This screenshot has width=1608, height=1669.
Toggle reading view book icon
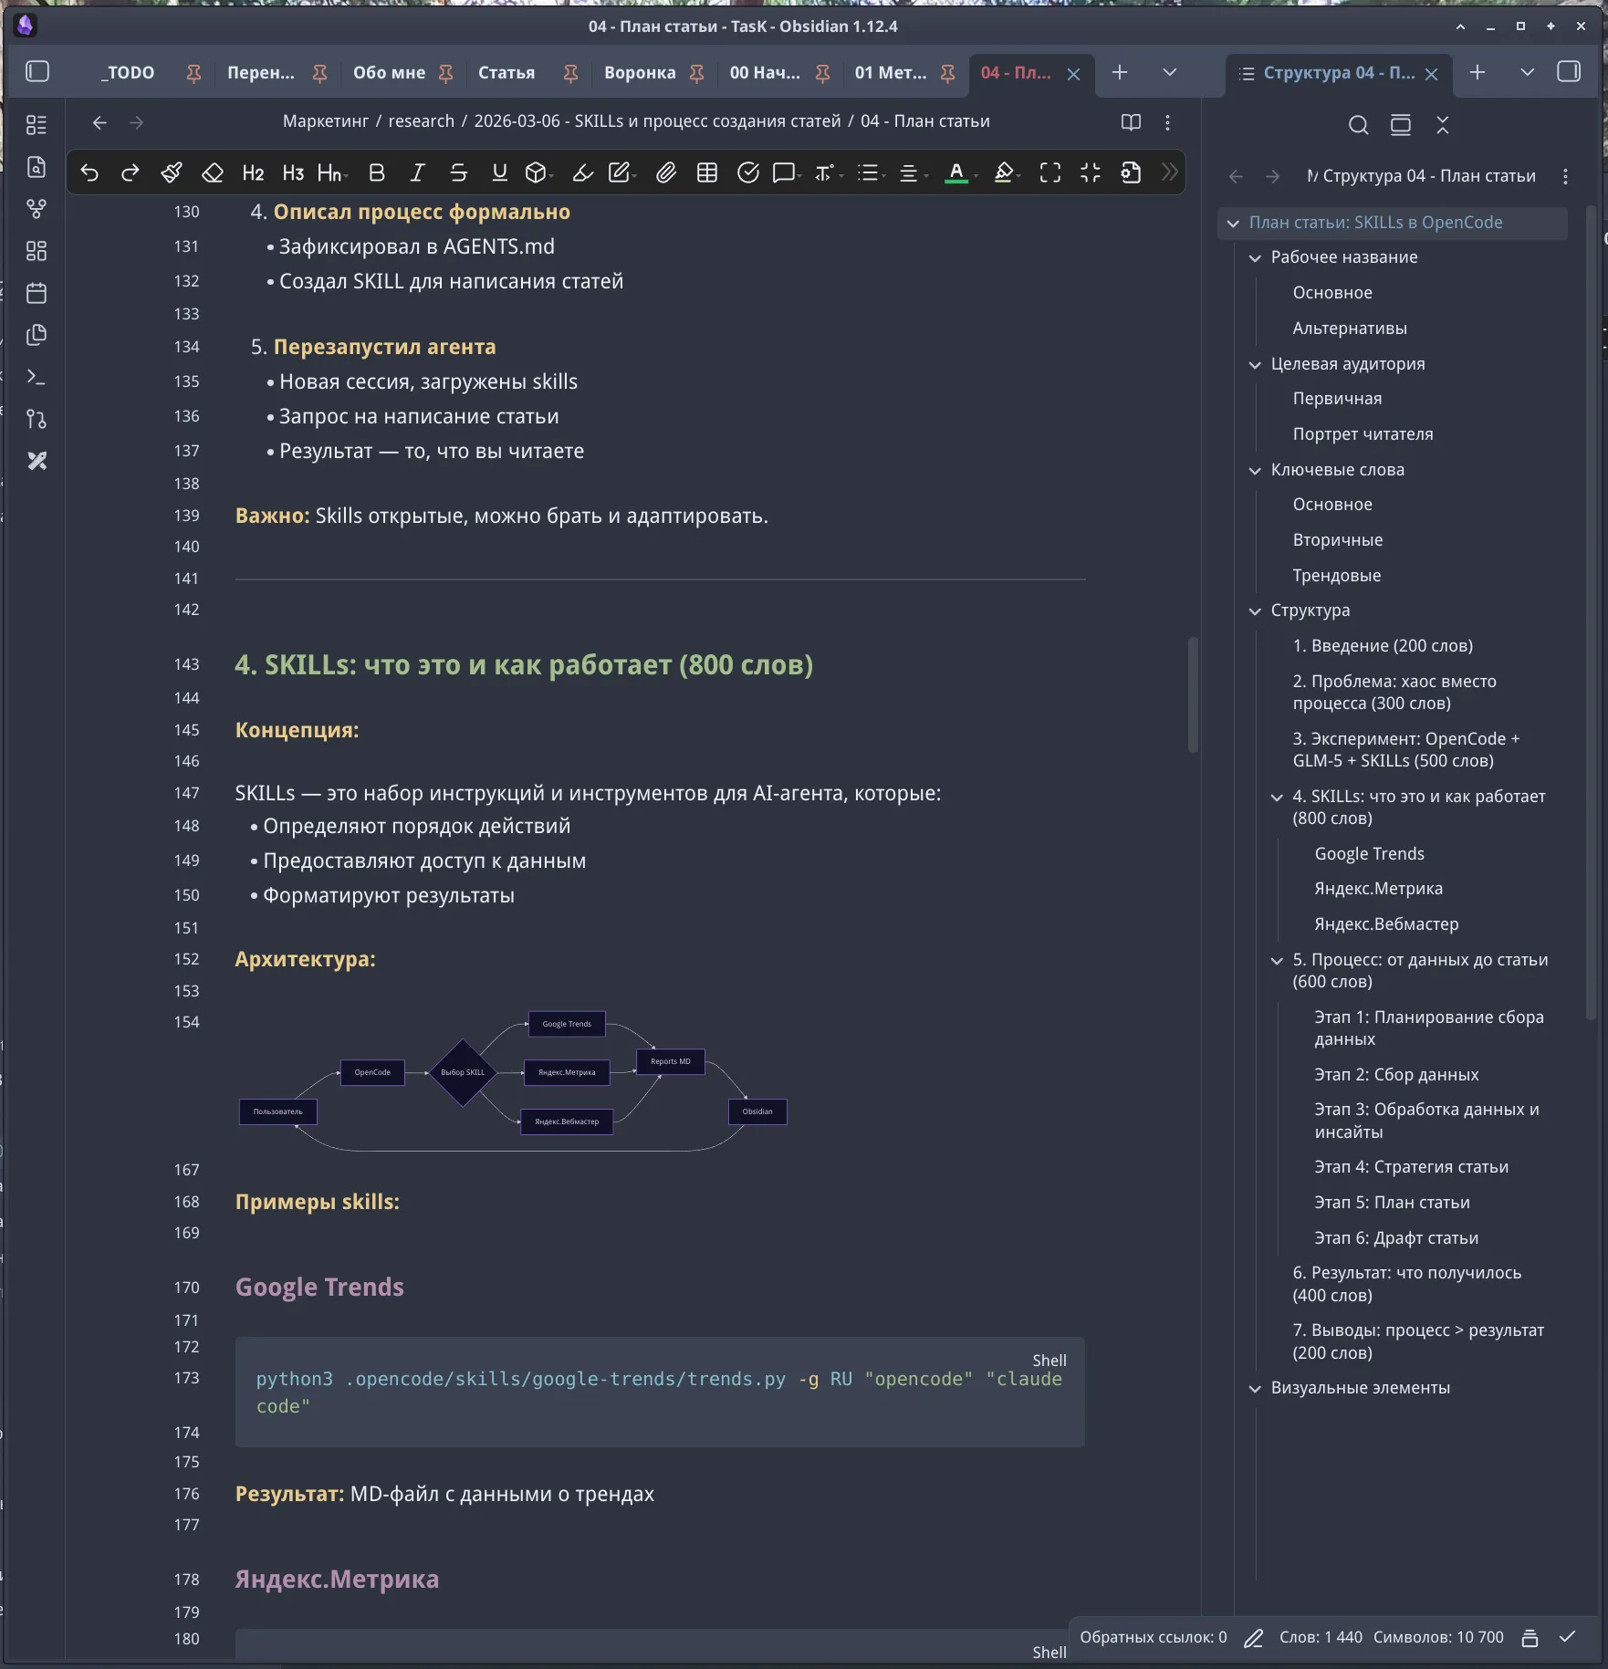[x=1131, y=122]
